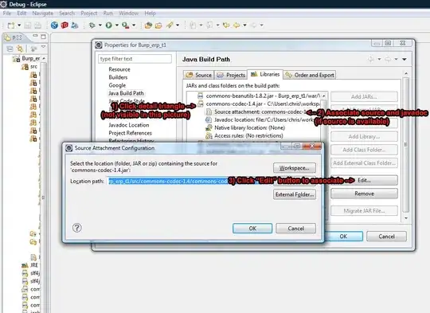Click the properties Forward navigation arrow
The image size is (430, 313).
tap(388, 59)
